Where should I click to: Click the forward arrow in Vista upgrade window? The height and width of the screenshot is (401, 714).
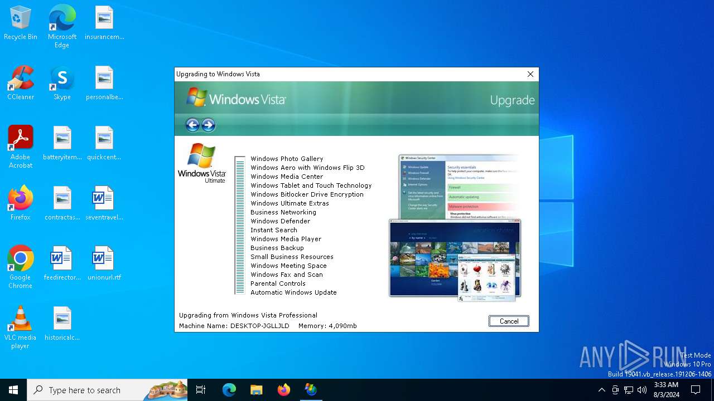209,125
